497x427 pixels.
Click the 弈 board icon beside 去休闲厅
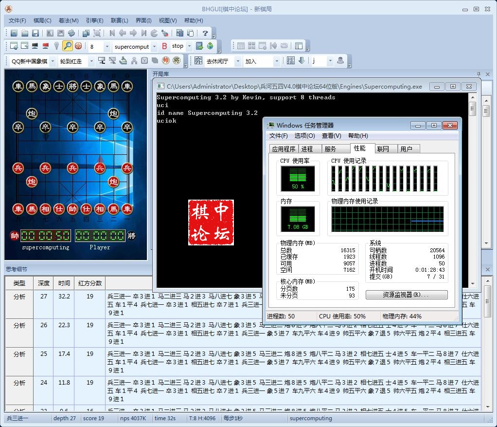(x=198, y=60)
